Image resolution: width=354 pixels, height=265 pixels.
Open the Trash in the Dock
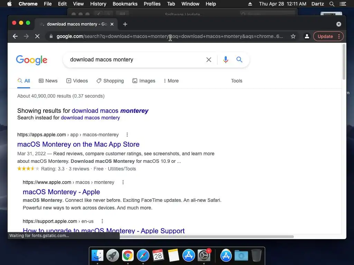(x=256, y=255)
